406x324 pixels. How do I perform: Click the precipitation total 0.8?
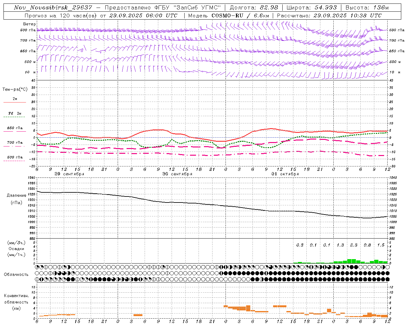click(x=367, y=245)
